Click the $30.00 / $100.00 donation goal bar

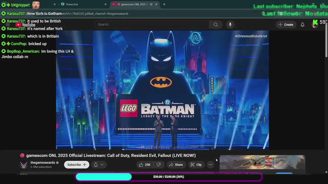pyautogui.click(x=169, y=177)
